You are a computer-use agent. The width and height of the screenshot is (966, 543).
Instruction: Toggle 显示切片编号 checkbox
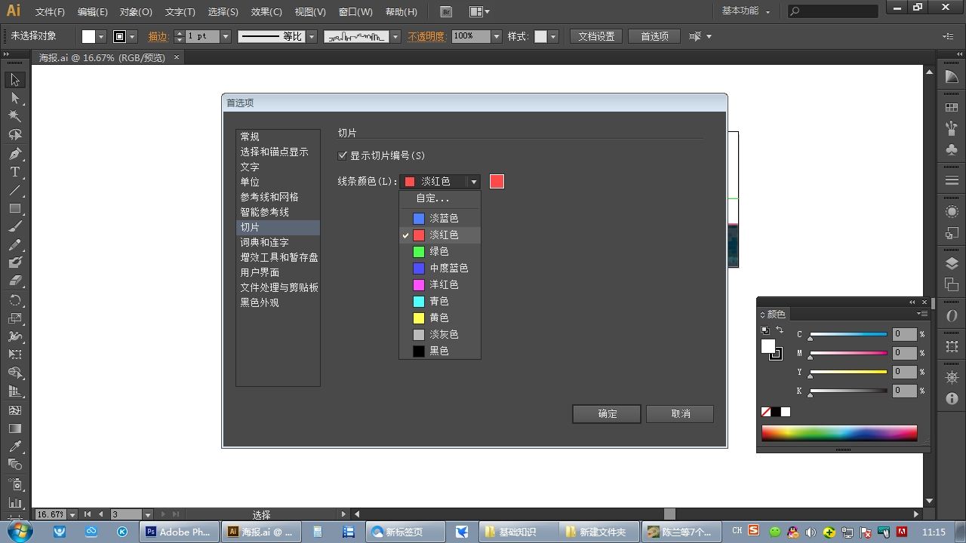(x=343, y=155)
